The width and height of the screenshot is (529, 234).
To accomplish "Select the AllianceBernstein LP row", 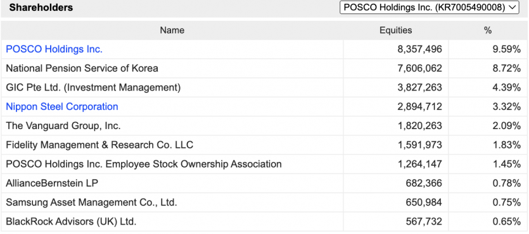I will pyautogui.click(x=265, y=183).
